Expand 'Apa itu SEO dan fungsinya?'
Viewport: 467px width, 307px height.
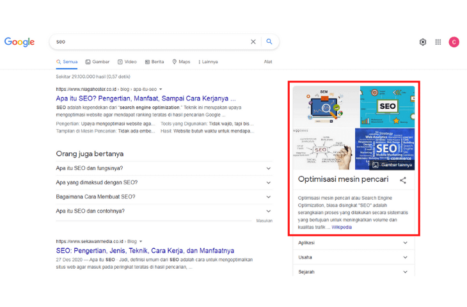(x=164, y=168)
